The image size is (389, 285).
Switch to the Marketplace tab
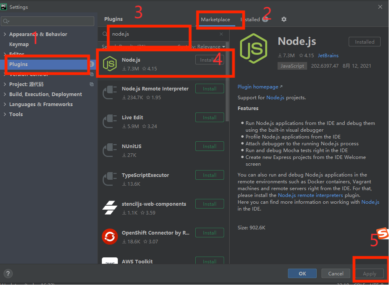coord(215,20)
